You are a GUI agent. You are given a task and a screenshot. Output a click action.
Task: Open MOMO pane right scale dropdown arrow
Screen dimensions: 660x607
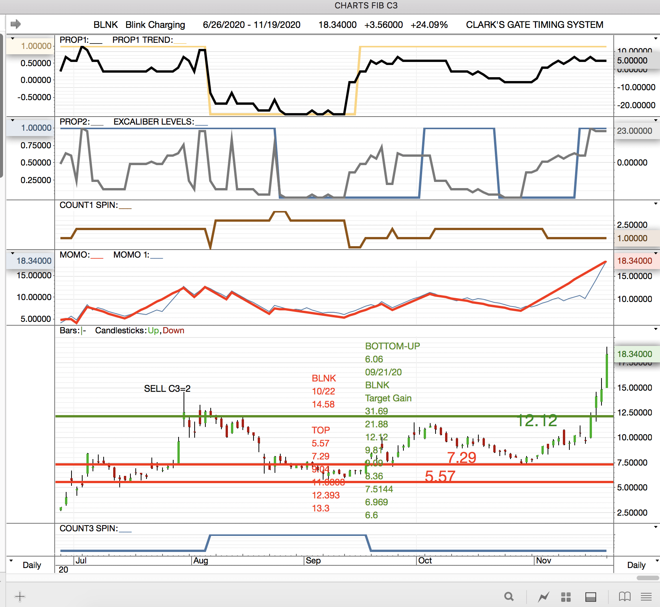point(656,253)
